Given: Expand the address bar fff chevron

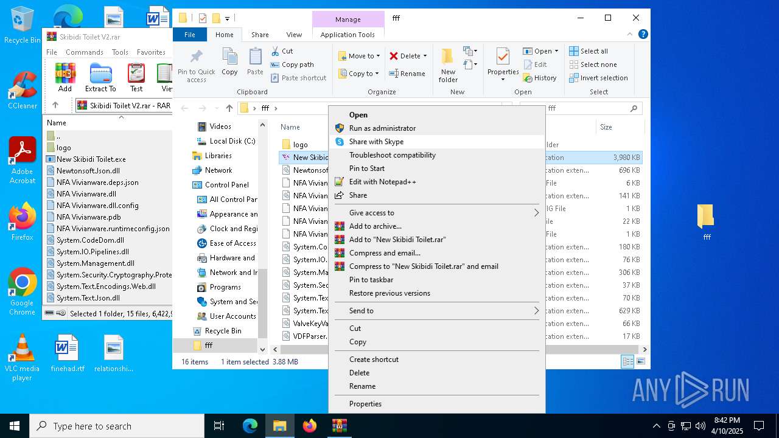Looking at the screenshot, I should click(x=276, y=108).
